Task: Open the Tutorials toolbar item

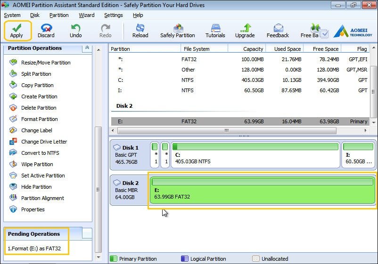Action: click(215, 31)
